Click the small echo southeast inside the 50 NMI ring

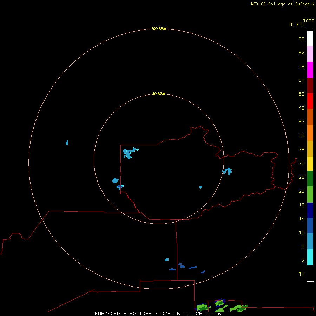point(201,187)
